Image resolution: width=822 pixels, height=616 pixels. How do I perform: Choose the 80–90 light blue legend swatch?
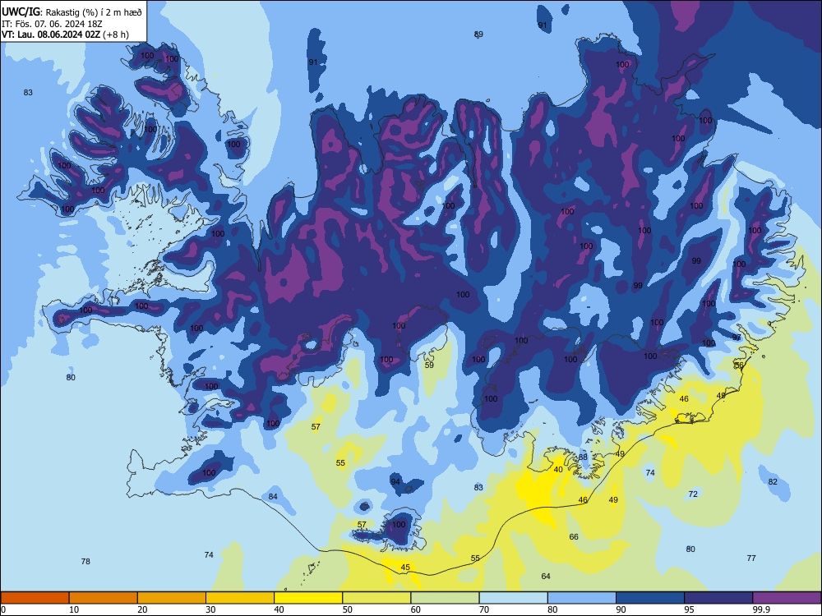(582, 598)
